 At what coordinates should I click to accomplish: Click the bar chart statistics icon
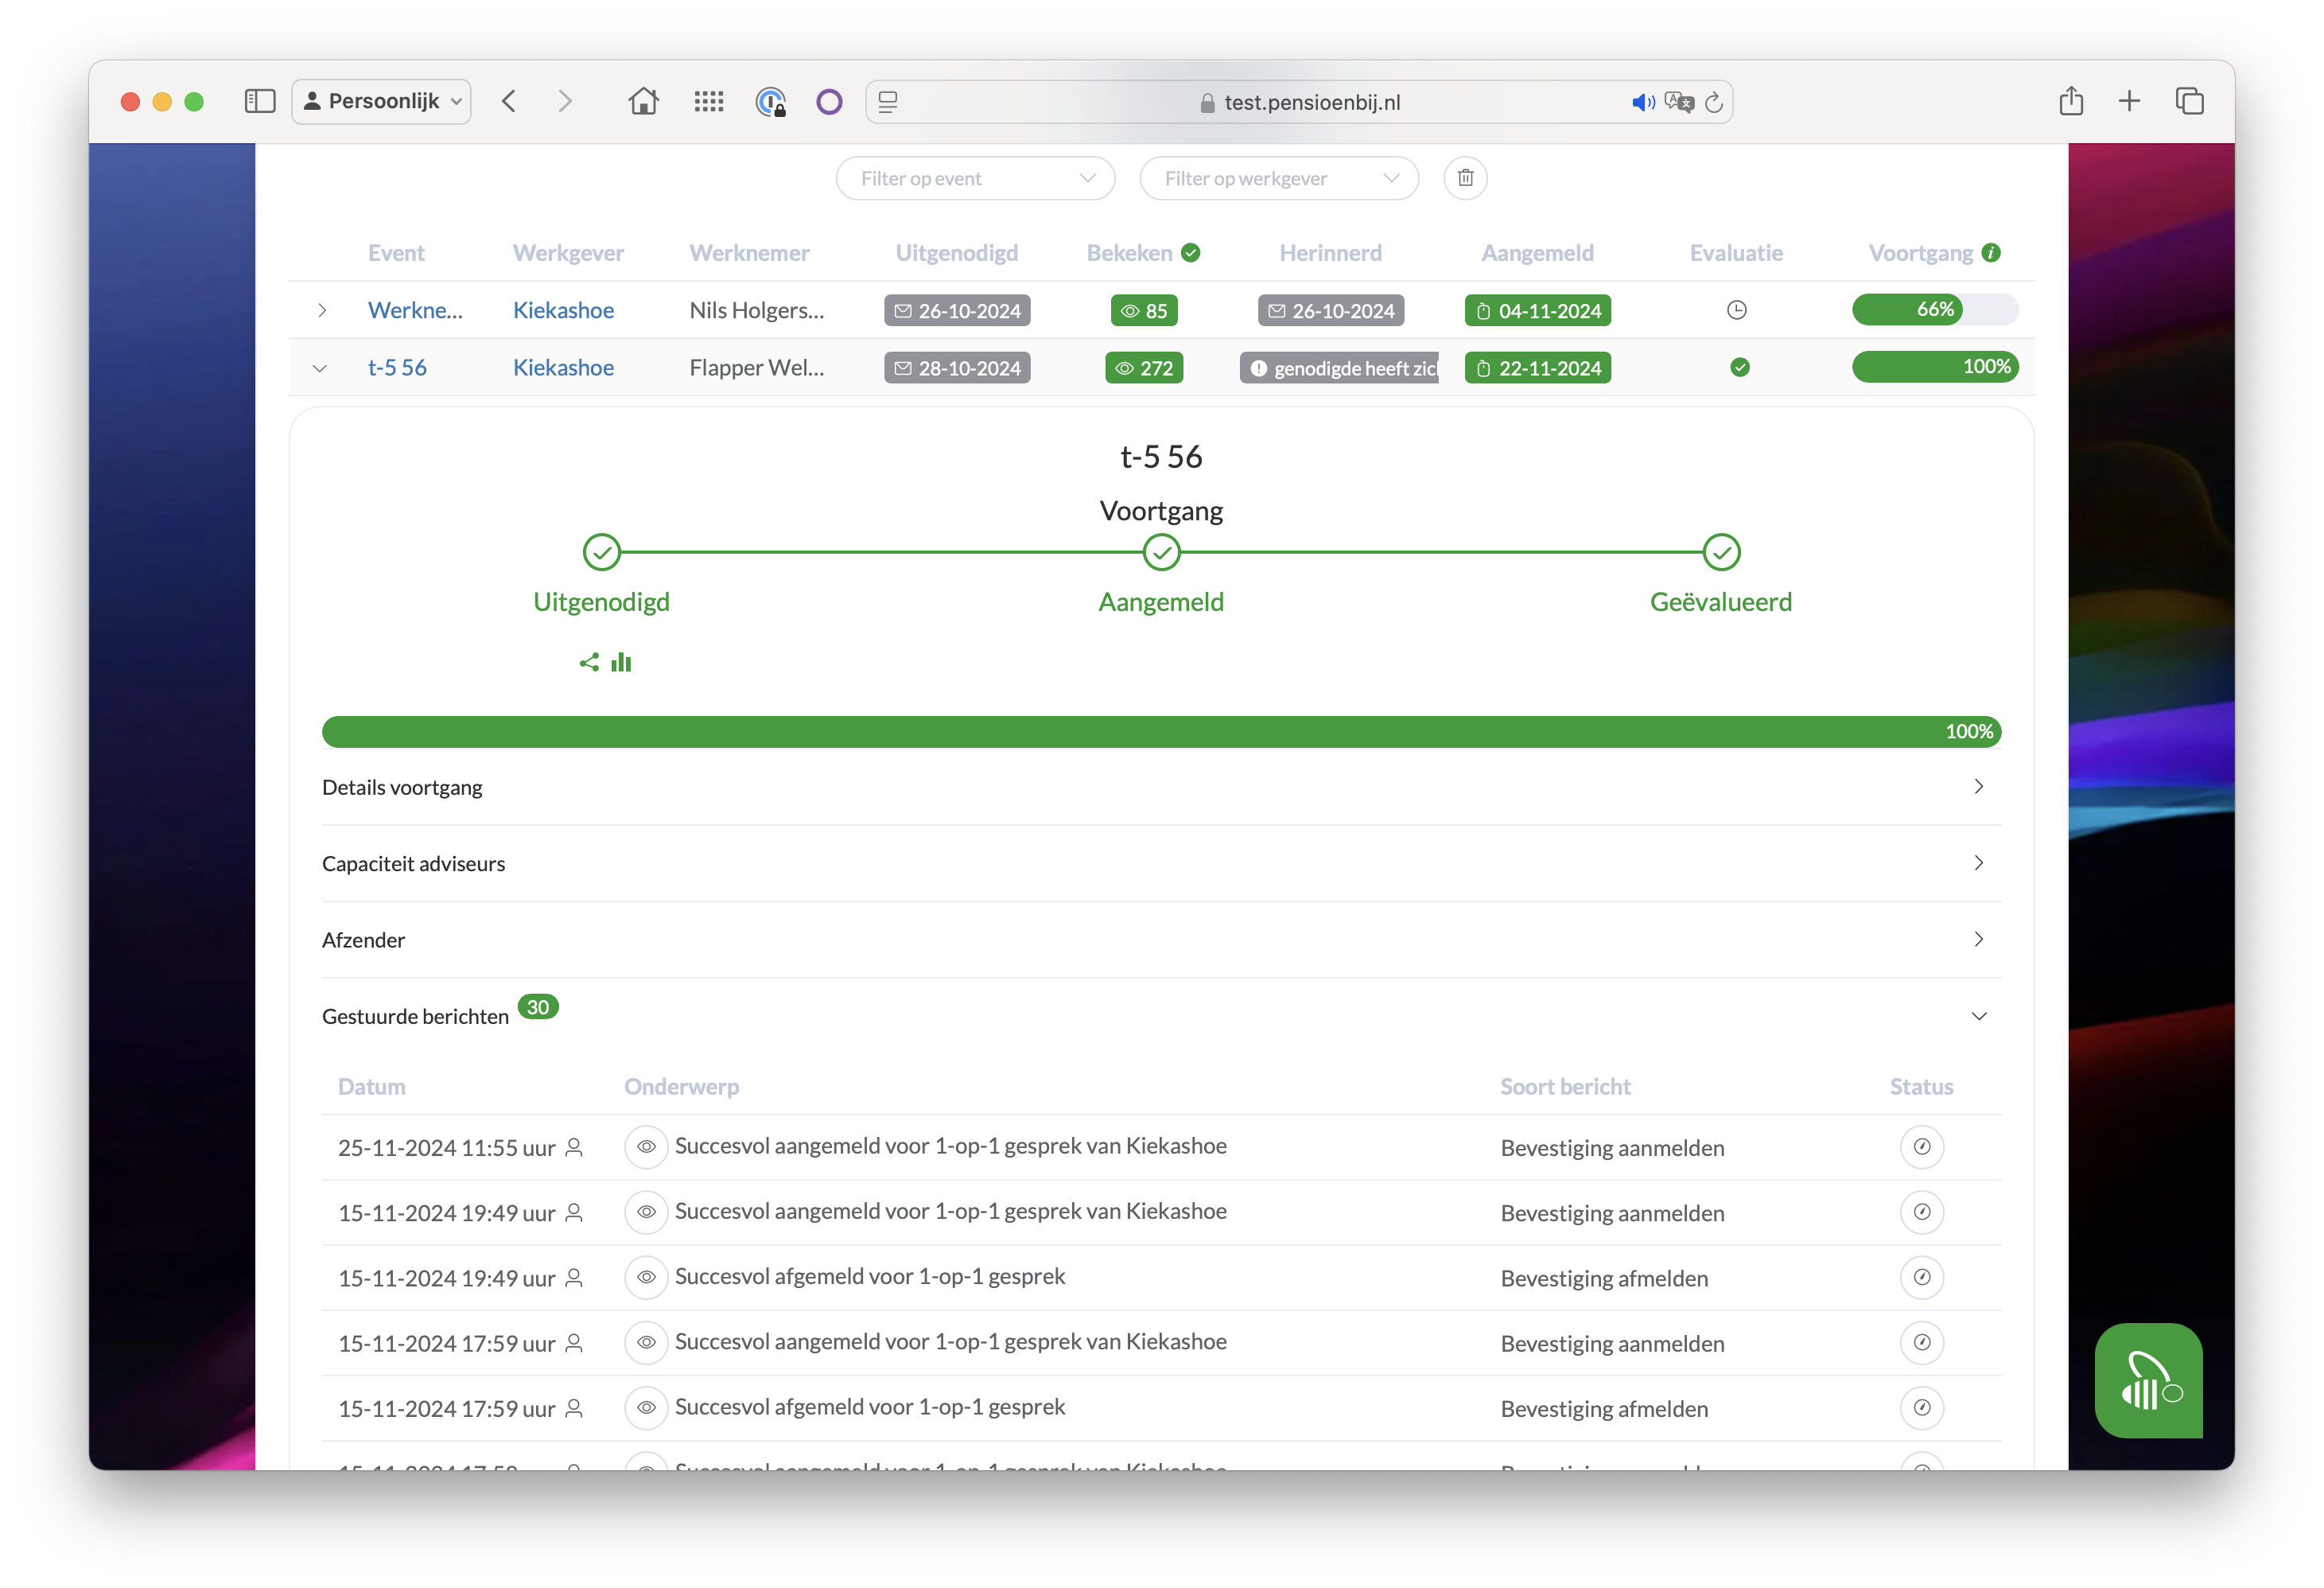click(x=621, y=662)
